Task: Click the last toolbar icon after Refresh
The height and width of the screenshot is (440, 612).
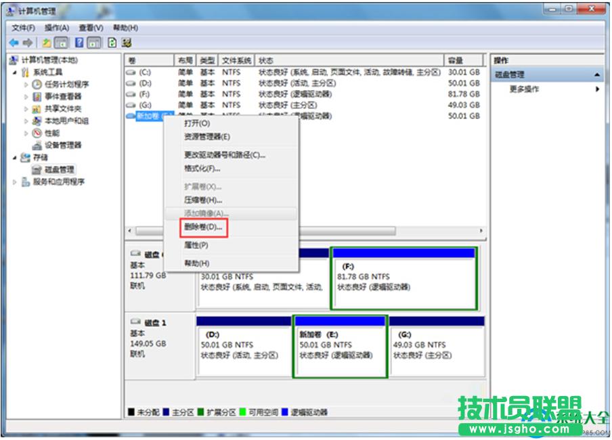Action: (127, 43)
